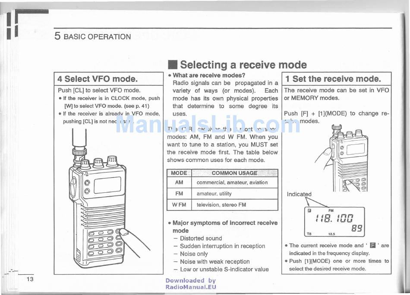Select the AM row in the mode table

[222, 182]
